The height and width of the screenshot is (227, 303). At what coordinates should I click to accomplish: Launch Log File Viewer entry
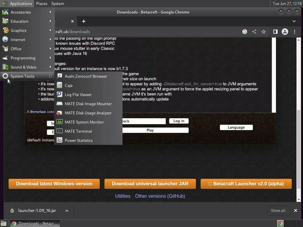click(88, 95)
